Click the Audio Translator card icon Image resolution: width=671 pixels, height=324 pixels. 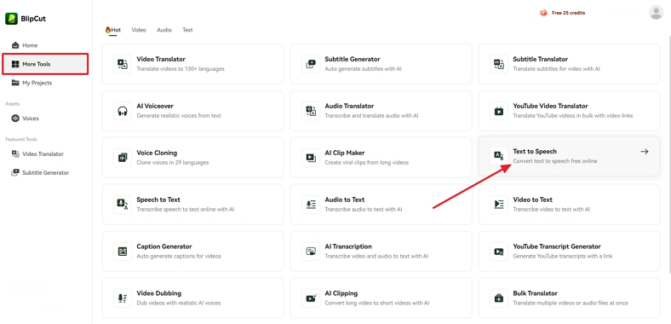311,111
